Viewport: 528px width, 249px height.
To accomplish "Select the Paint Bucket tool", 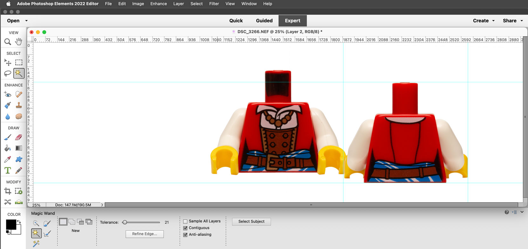I will click(x=8, y=148).
